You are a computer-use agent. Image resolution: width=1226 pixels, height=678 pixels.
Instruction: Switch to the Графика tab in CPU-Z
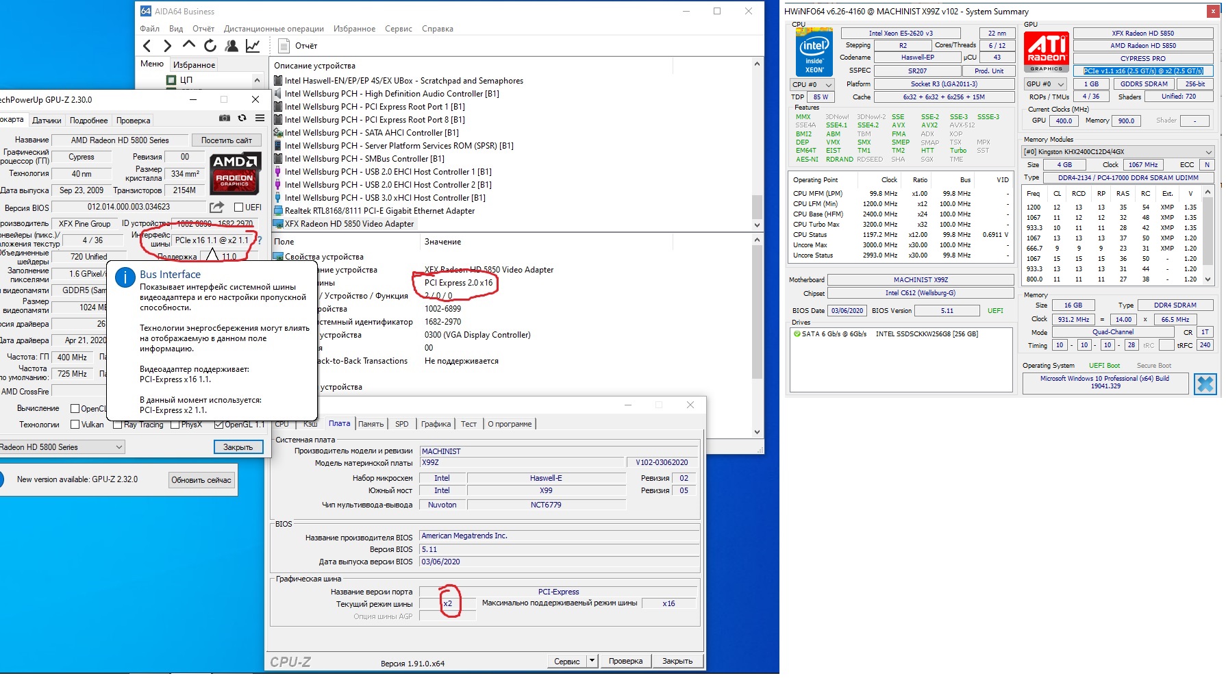click(x=436, y=424)
